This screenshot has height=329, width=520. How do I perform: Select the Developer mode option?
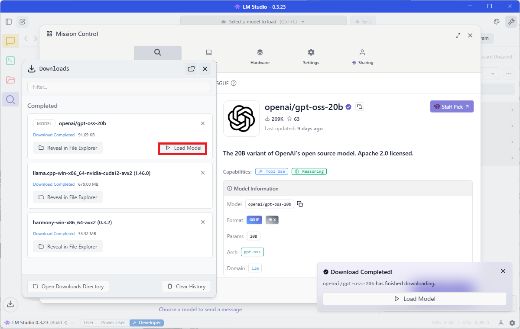point(147,323)
